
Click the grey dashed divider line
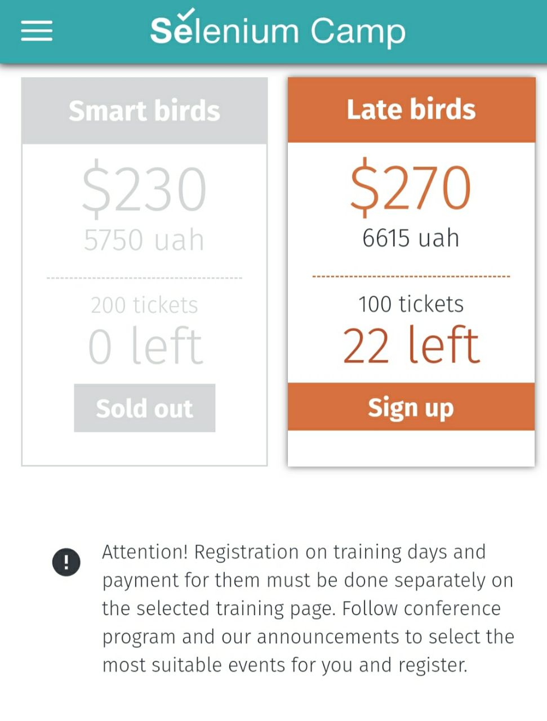144,278
